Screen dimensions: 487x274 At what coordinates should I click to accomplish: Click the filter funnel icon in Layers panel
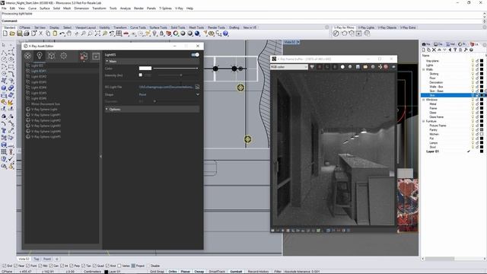coord(455,49)
